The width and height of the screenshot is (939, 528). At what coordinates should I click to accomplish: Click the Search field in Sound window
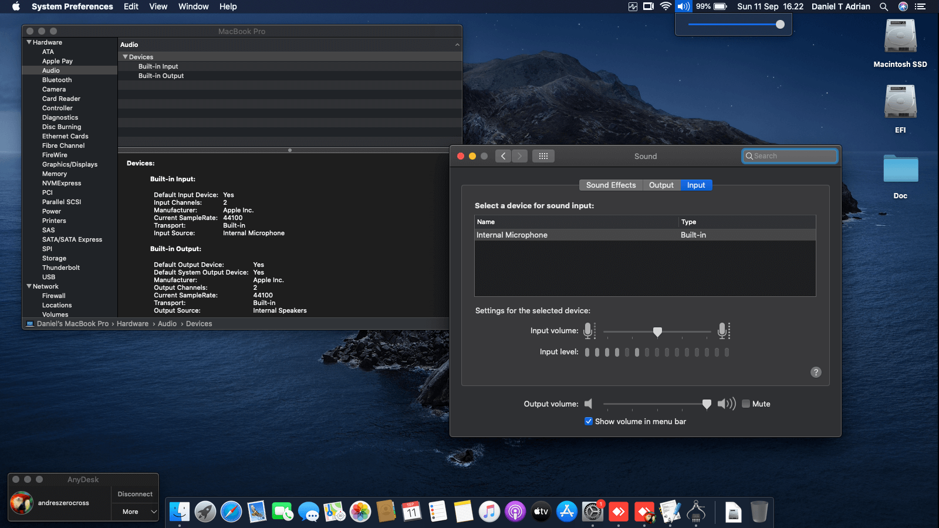point(790,156)
